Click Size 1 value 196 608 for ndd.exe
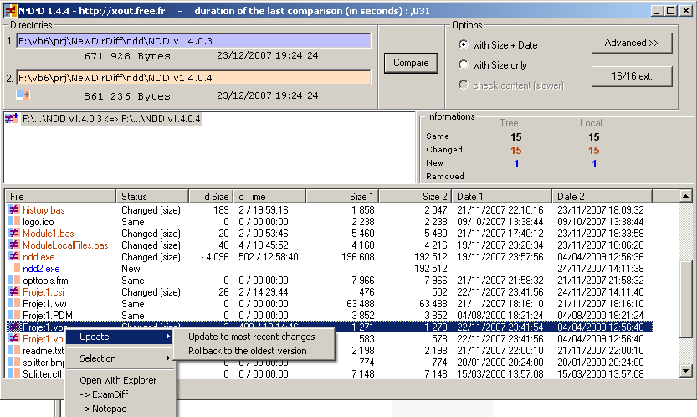 point(358,257)
